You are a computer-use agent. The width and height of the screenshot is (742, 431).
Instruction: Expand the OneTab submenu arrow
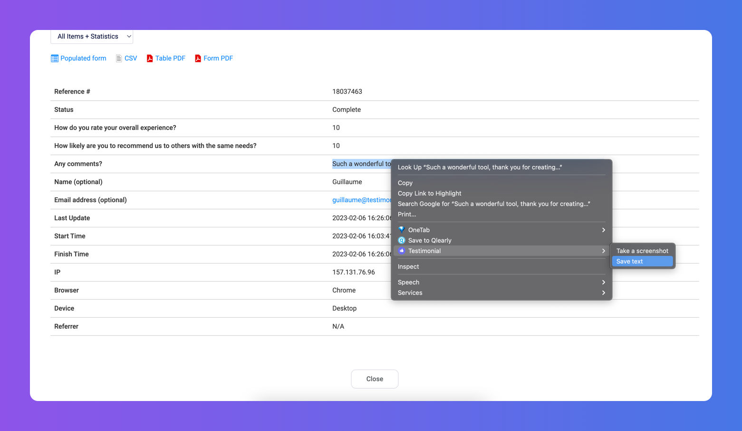(x=603, y=230)
